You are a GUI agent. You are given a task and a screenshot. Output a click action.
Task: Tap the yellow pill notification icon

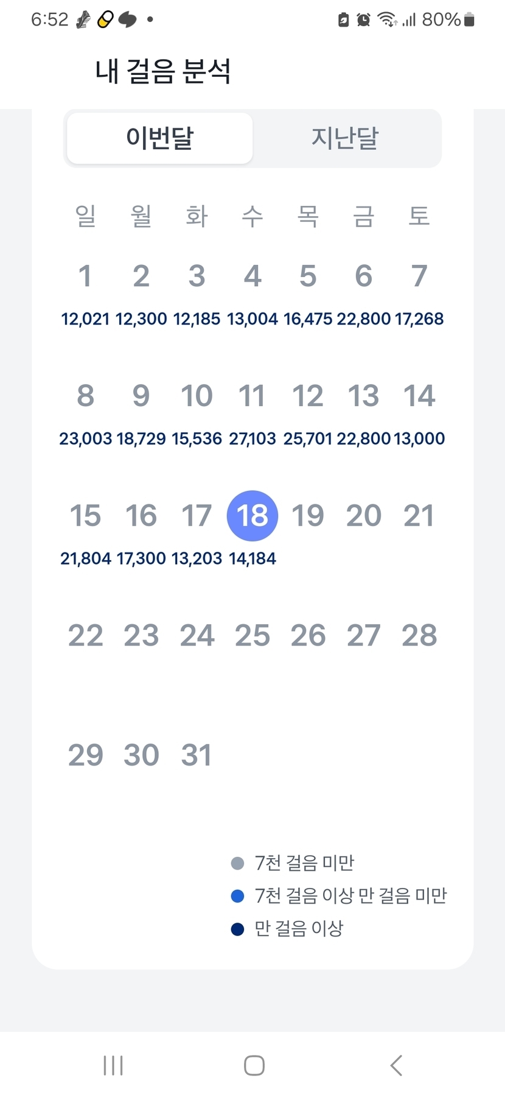(105, 20)
